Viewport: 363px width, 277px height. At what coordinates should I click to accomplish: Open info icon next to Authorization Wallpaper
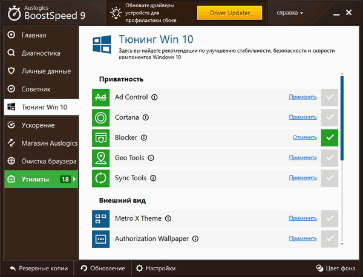click(x=195, y=238)
